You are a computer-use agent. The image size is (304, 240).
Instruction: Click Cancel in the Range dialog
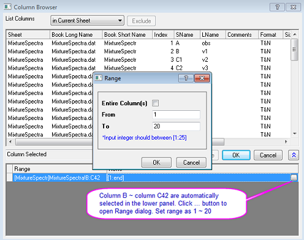(x=191, y=162)
